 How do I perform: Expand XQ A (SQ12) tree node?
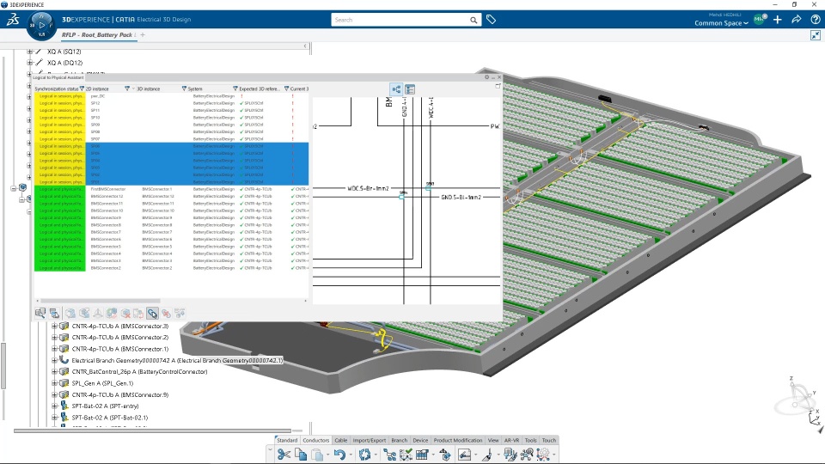coord(30,52)
